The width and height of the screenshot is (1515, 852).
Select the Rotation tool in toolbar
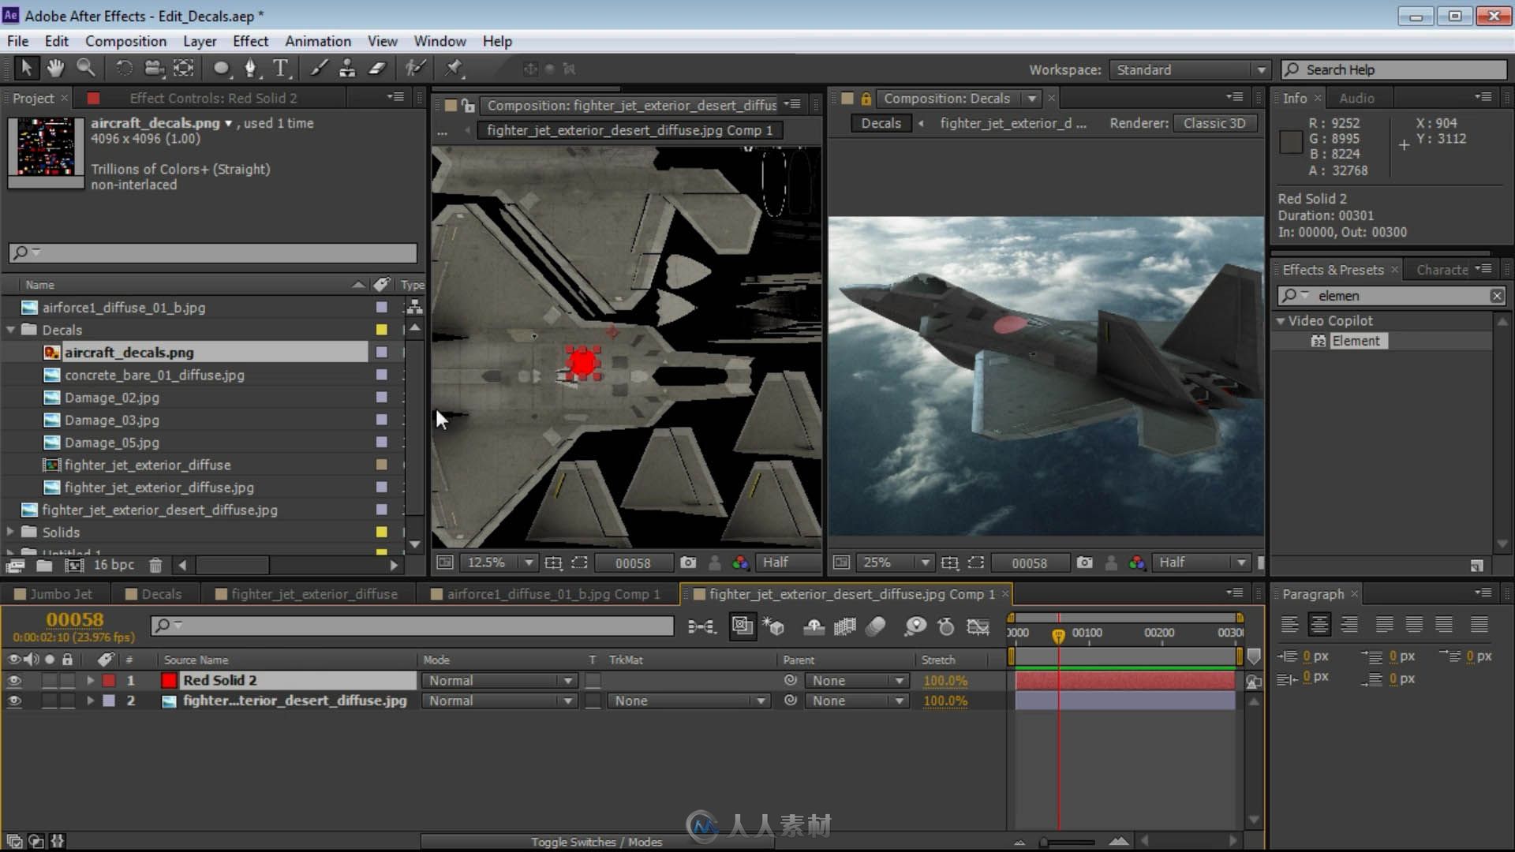[x=123, y=68]
